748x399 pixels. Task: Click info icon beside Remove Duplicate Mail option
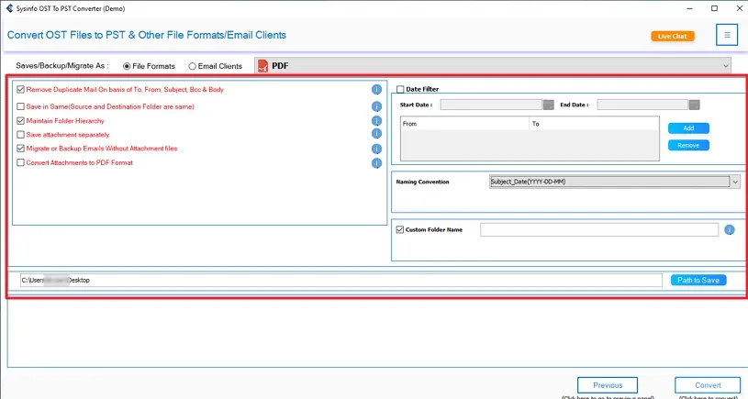[376, 90]
